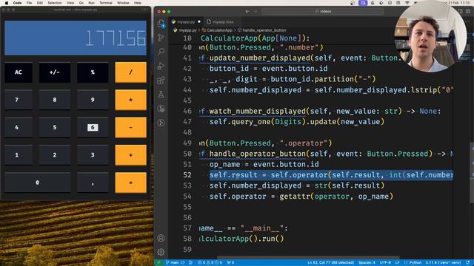Change file encoding via UTF-8
Image resolution: width=474 pixels, height=266 pixels.
[x=385, y=263]
